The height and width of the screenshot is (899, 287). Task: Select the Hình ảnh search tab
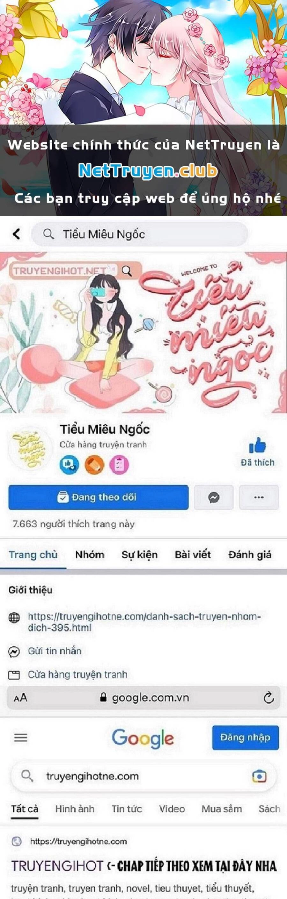click(75, 809)
